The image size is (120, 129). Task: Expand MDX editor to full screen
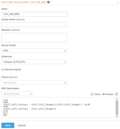[x=116, y=94]
